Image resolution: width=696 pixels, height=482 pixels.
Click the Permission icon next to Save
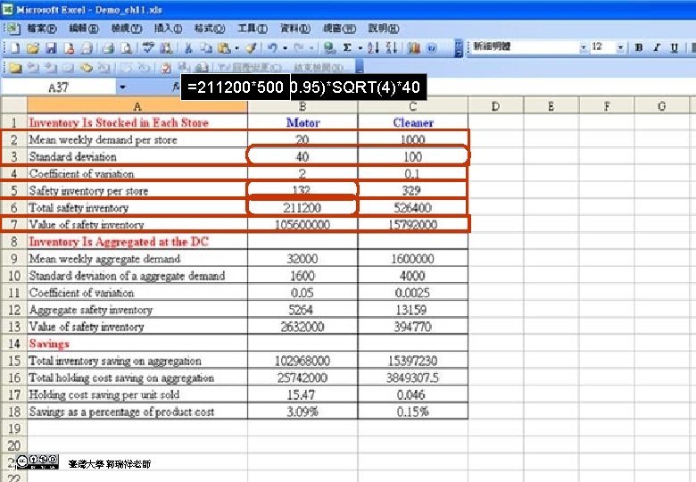70,48
